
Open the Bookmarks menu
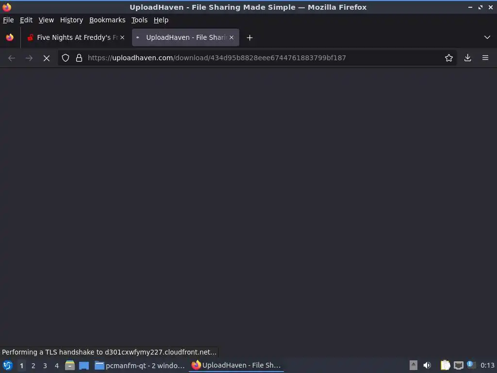107,20
